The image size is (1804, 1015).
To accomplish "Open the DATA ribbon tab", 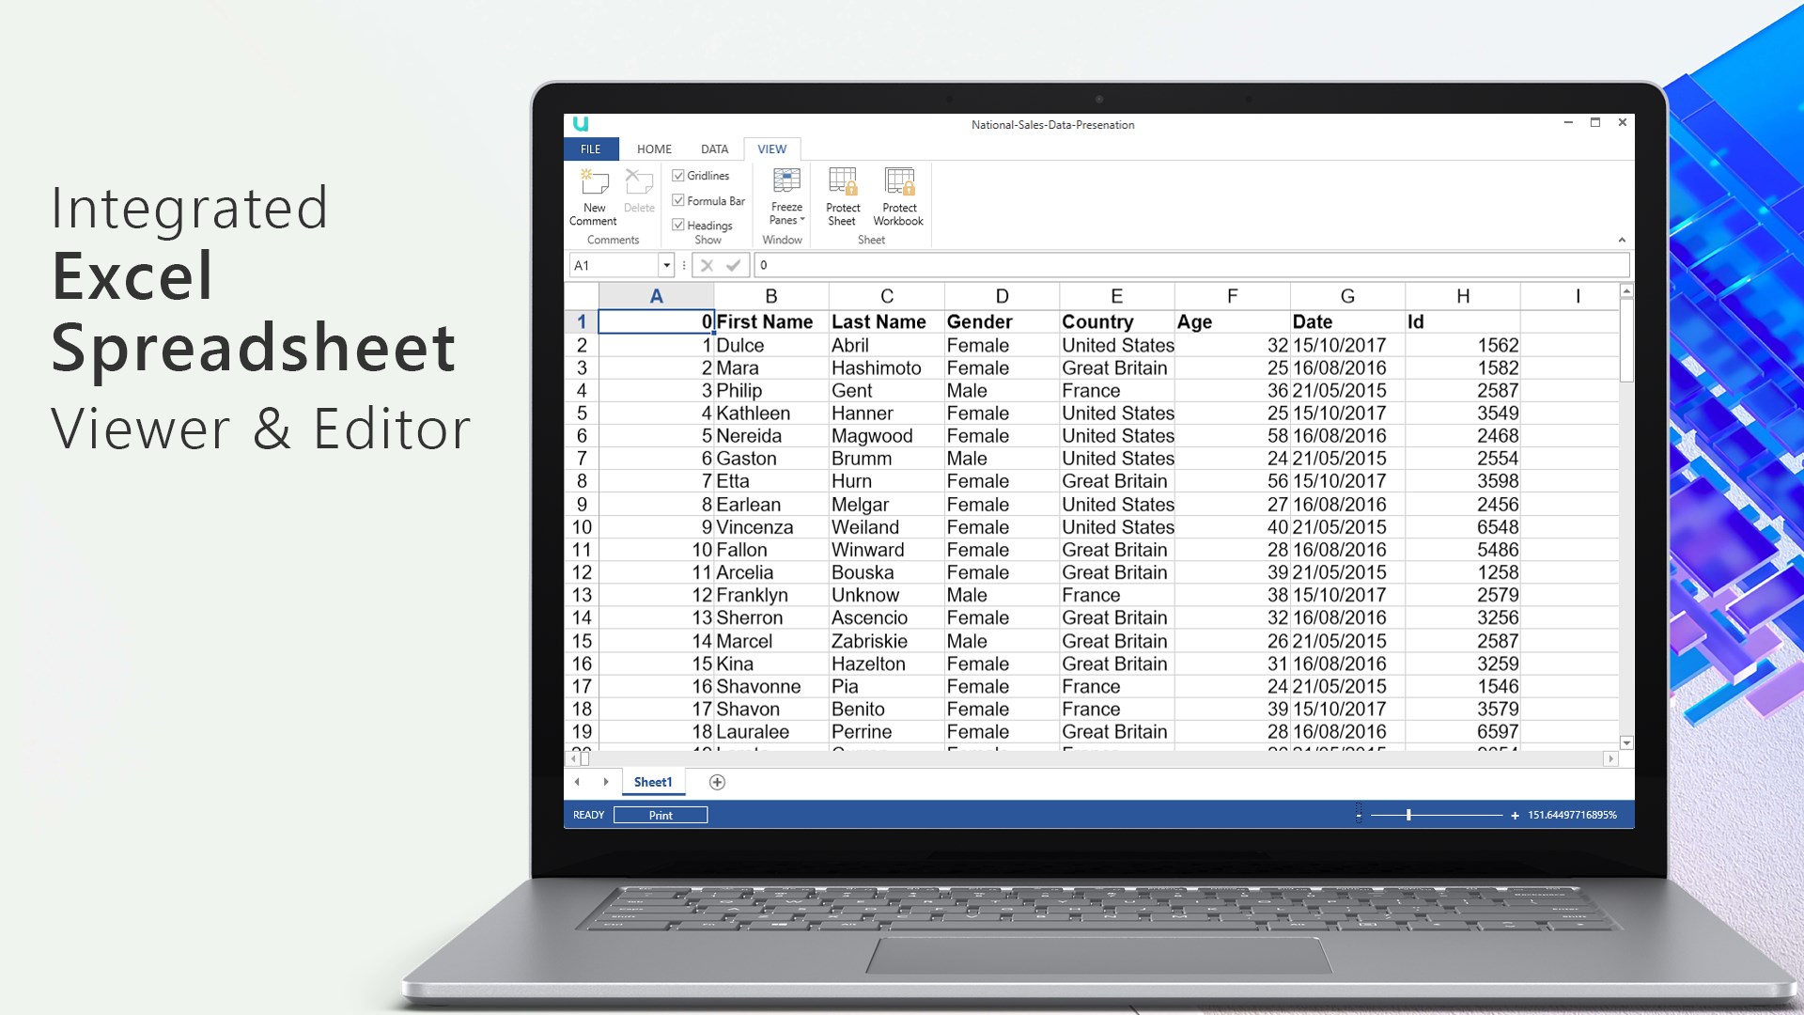I will click(714, 149).
